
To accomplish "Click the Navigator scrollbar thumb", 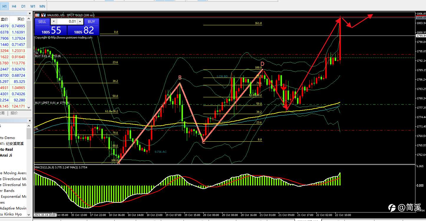I will pyautogui.click(x=29, y=134).
